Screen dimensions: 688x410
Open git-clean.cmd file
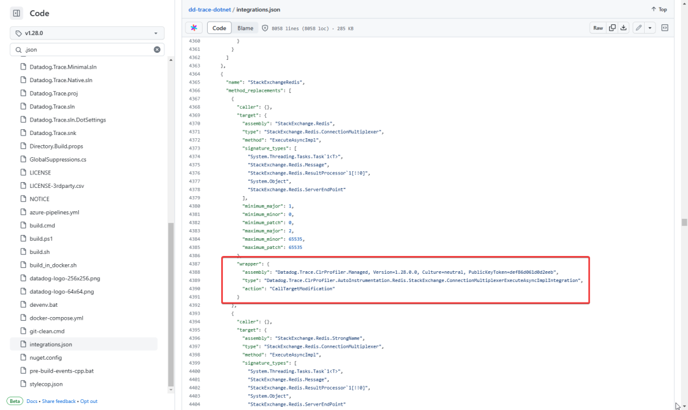pos(47,331)
